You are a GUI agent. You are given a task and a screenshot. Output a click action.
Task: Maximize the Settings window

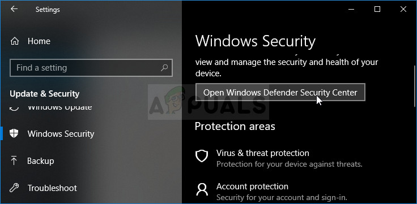coord(377,9)
